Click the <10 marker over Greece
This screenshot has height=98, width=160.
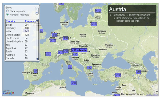tap(89, 68)
